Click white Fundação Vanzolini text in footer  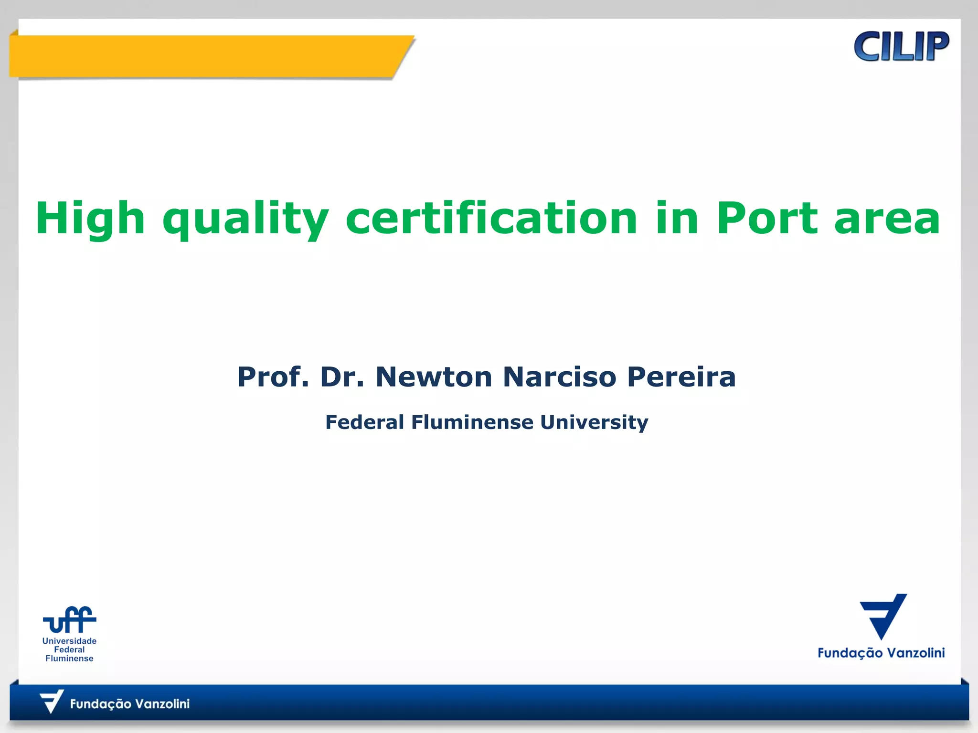tap(129, 704)
